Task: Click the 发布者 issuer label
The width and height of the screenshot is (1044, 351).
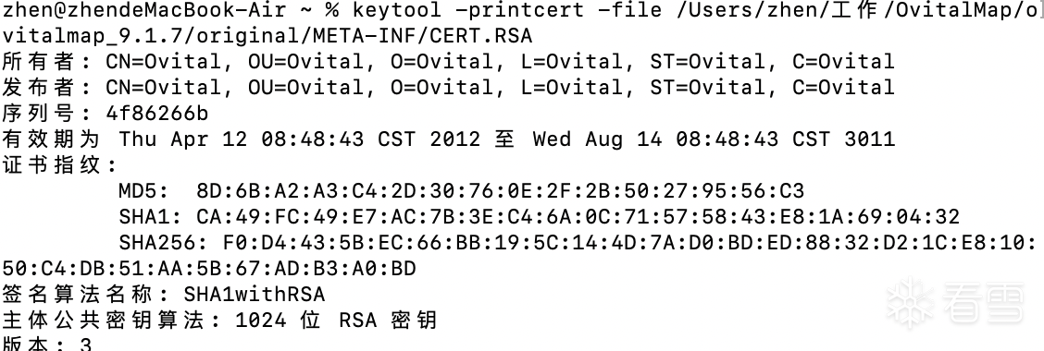Action: click(37, 87)
